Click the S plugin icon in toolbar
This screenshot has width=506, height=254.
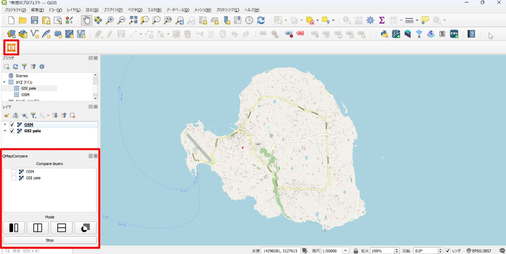tap(442, 34)
